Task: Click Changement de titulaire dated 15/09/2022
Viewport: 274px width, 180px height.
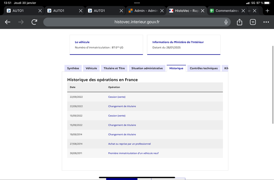Action: pyautogui.click(x=122, y=125)
